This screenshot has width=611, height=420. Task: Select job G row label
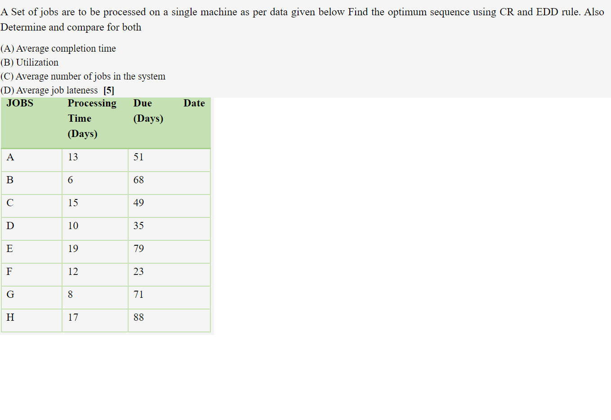(10, 295)
